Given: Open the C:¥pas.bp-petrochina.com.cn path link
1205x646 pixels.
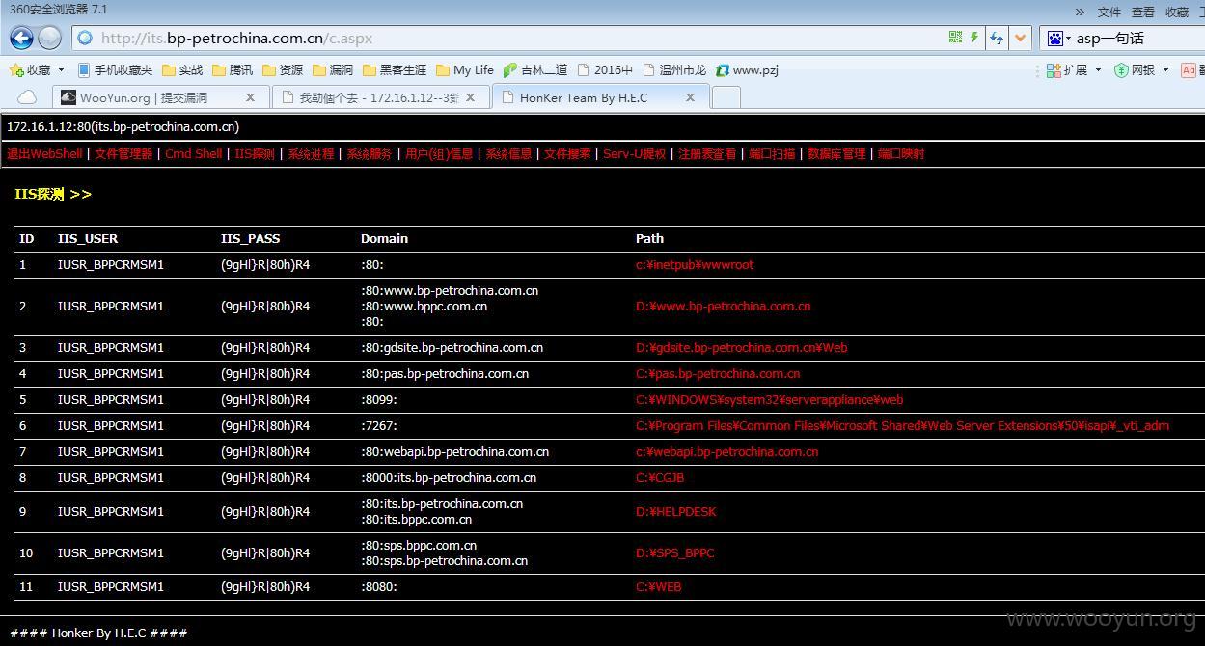Looking at the screenshot, I should (718, 374).
